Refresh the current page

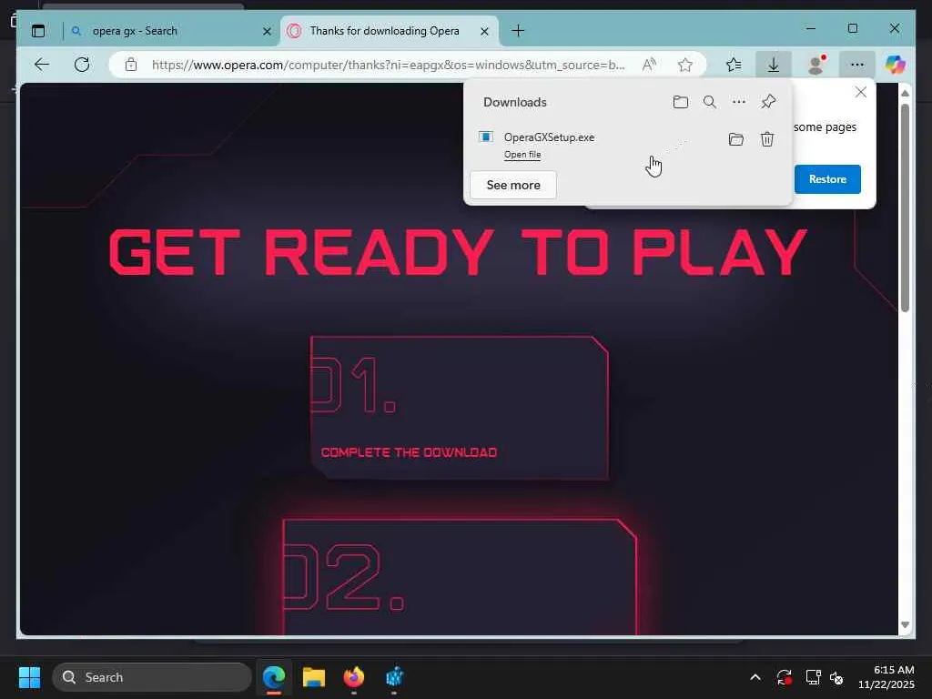82,65
